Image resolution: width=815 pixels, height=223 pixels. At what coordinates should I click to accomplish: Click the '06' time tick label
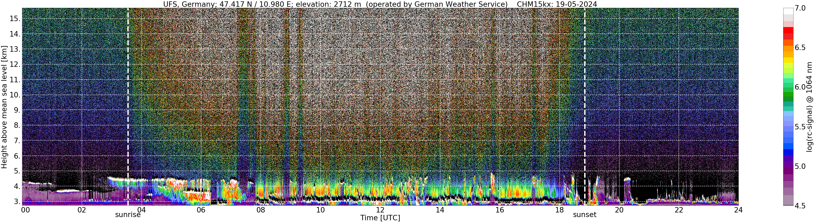(201, 210)
